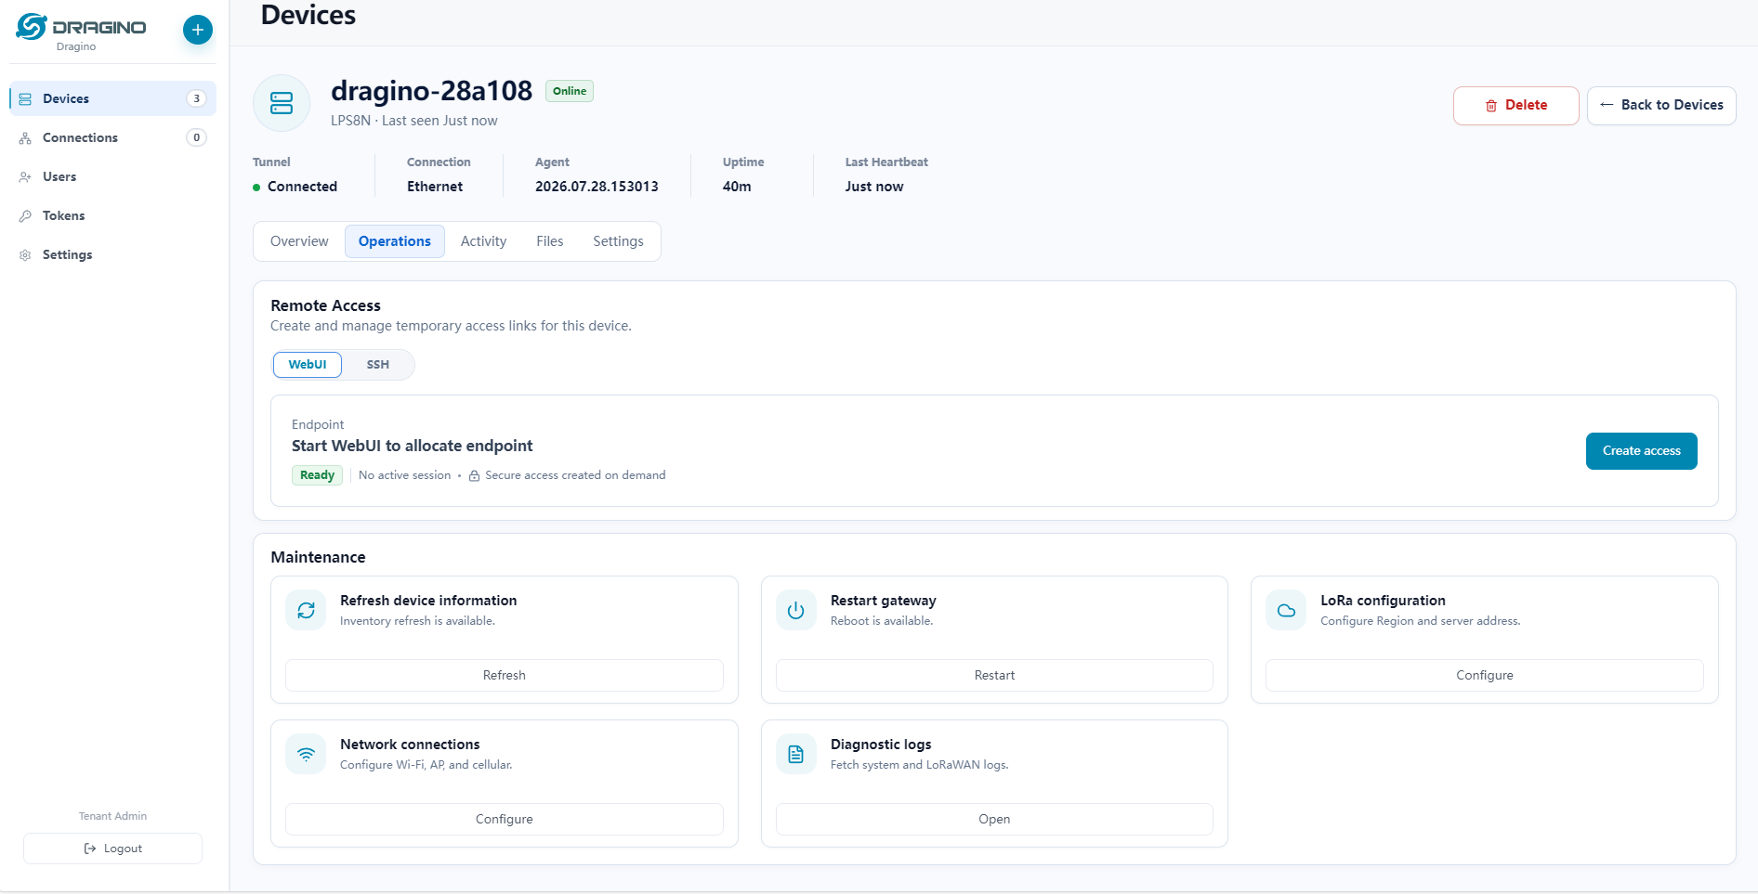1758x894 pixels.
Task: Click the Remote Access section heading
Action: [x=325, y=305]
